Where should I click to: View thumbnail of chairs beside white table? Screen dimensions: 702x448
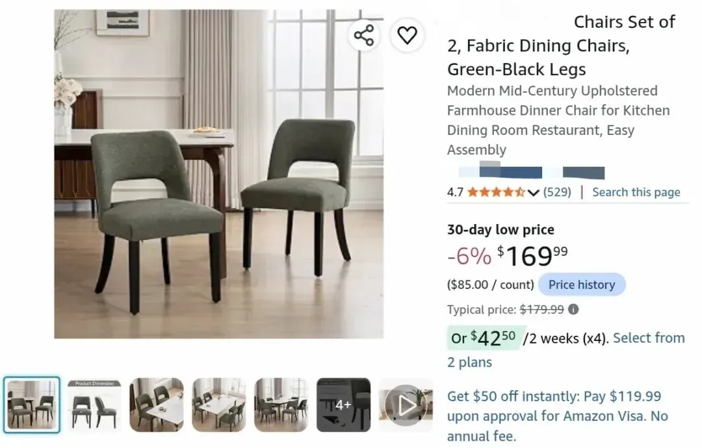(x=157, y=405)
